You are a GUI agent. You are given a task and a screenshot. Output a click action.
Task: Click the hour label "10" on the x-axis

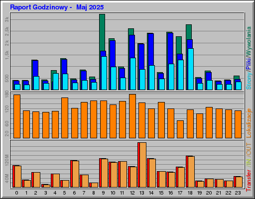[x=113, y=193]
